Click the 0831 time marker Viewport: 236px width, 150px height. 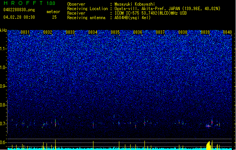25,32
